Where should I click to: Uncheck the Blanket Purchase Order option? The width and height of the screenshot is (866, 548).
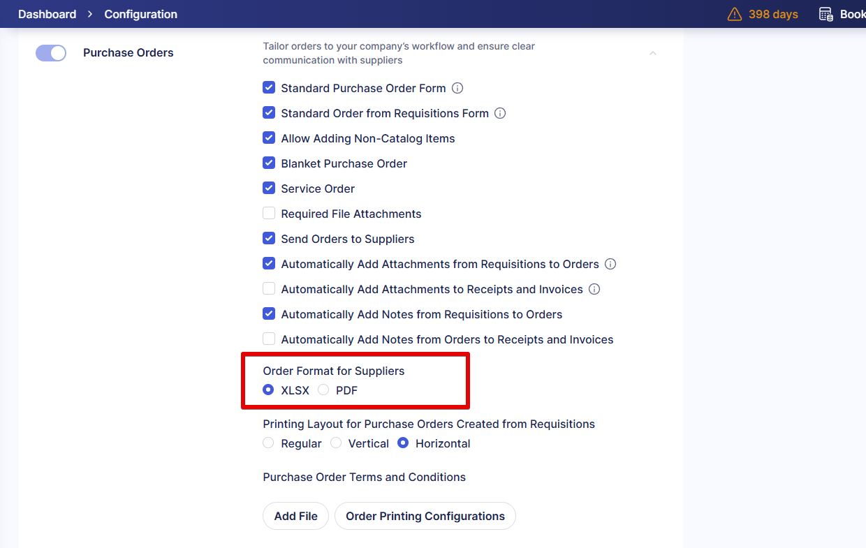[x=269, y=163]
